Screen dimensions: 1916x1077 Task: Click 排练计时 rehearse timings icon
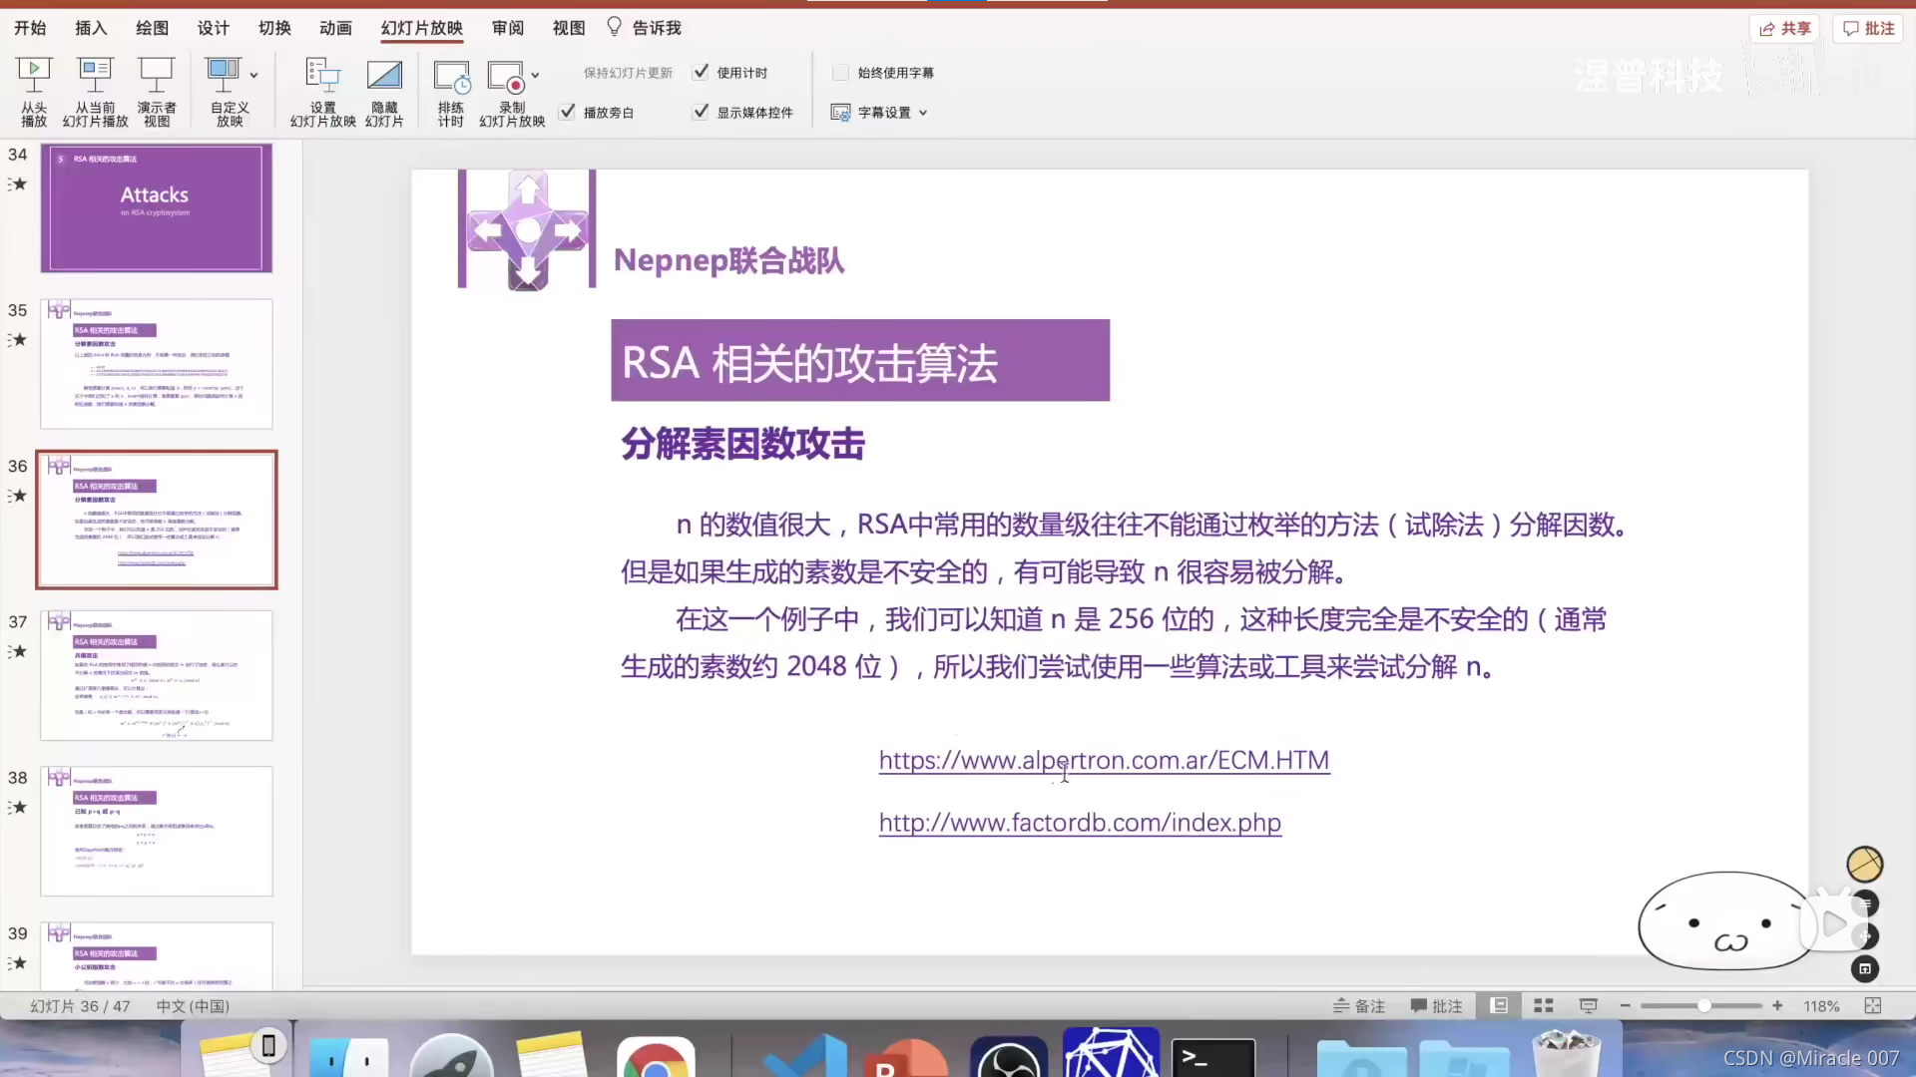(x=451, y=76)
